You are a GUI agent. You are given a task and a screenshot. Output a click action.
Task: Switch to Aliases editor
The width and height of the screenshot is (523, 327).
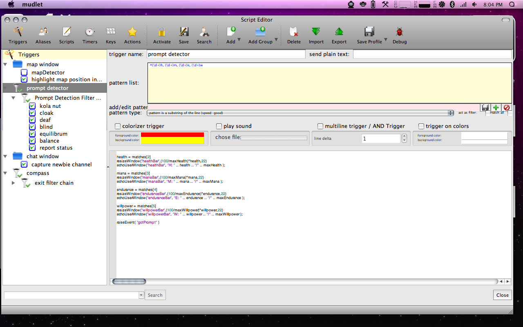pos(43,35)
